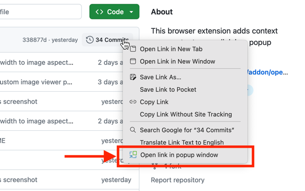The image size is (305, 191).
Task: Expand the green Code dropdown caret
Action: (131, 12)
